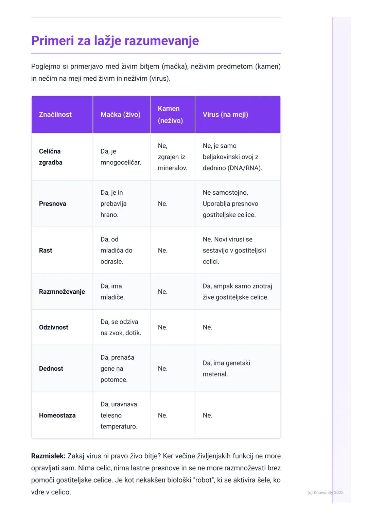Viewport: 367px width, 520px height.
Task: Click the "Mačka (živo)" table header
Action: tap(120, 115)
